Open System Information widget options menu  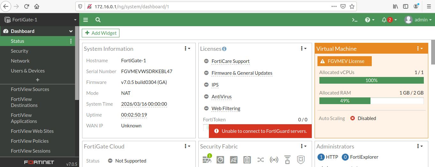point(187,49)
